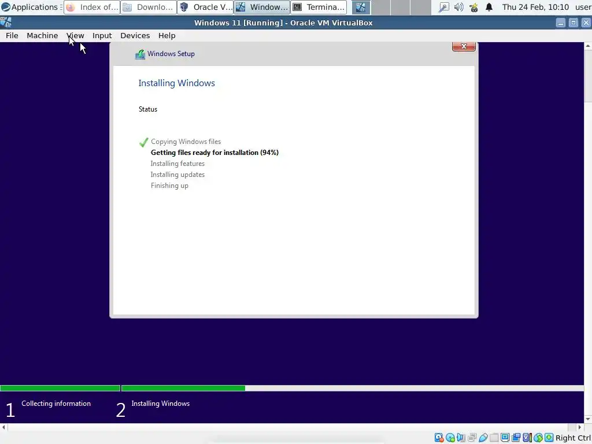Click the power manager tray icon
Screen dimensions: 592x444
tap(474, 7)
